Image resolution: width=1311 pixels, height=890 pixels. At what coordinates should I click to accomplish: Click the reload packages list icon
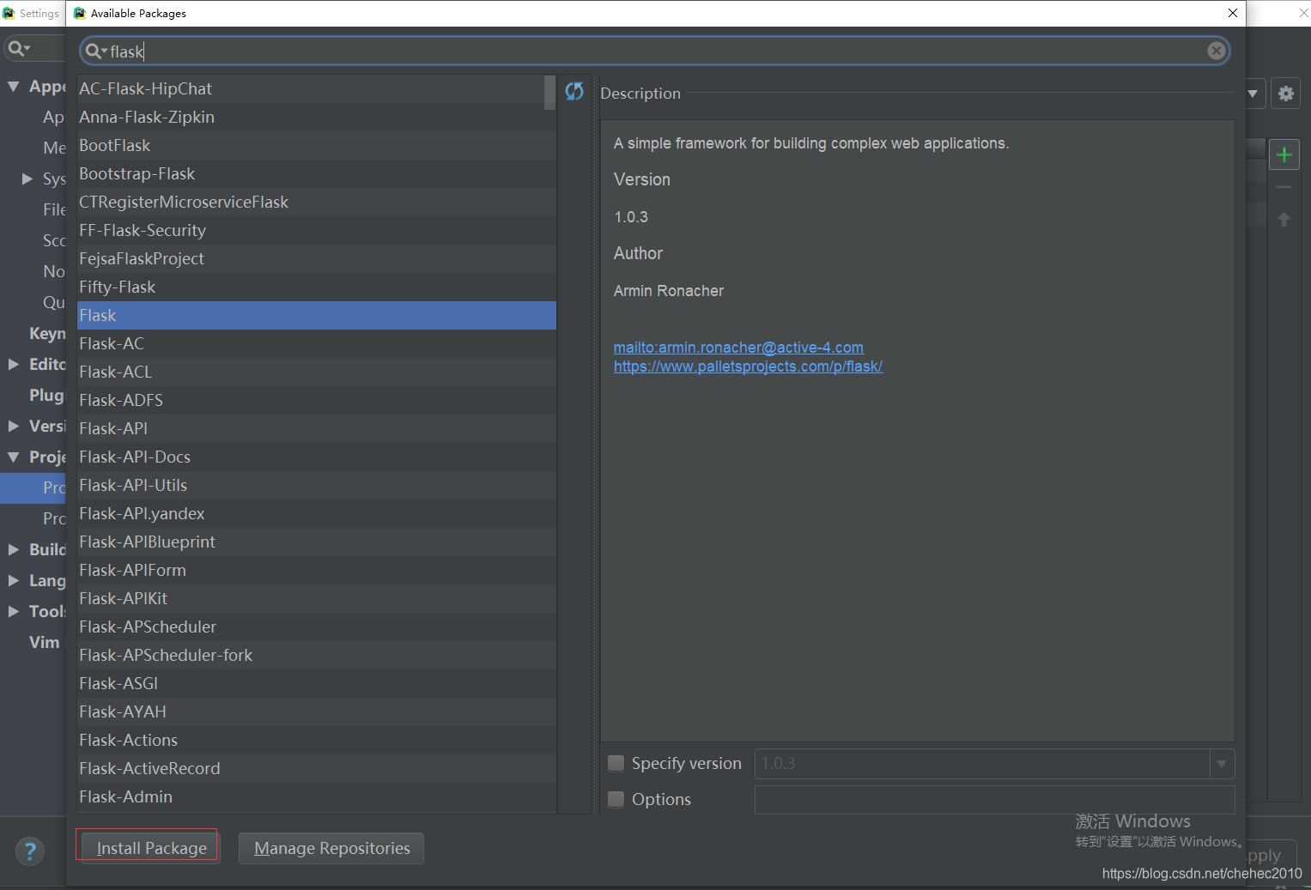[x=574, y=91]
